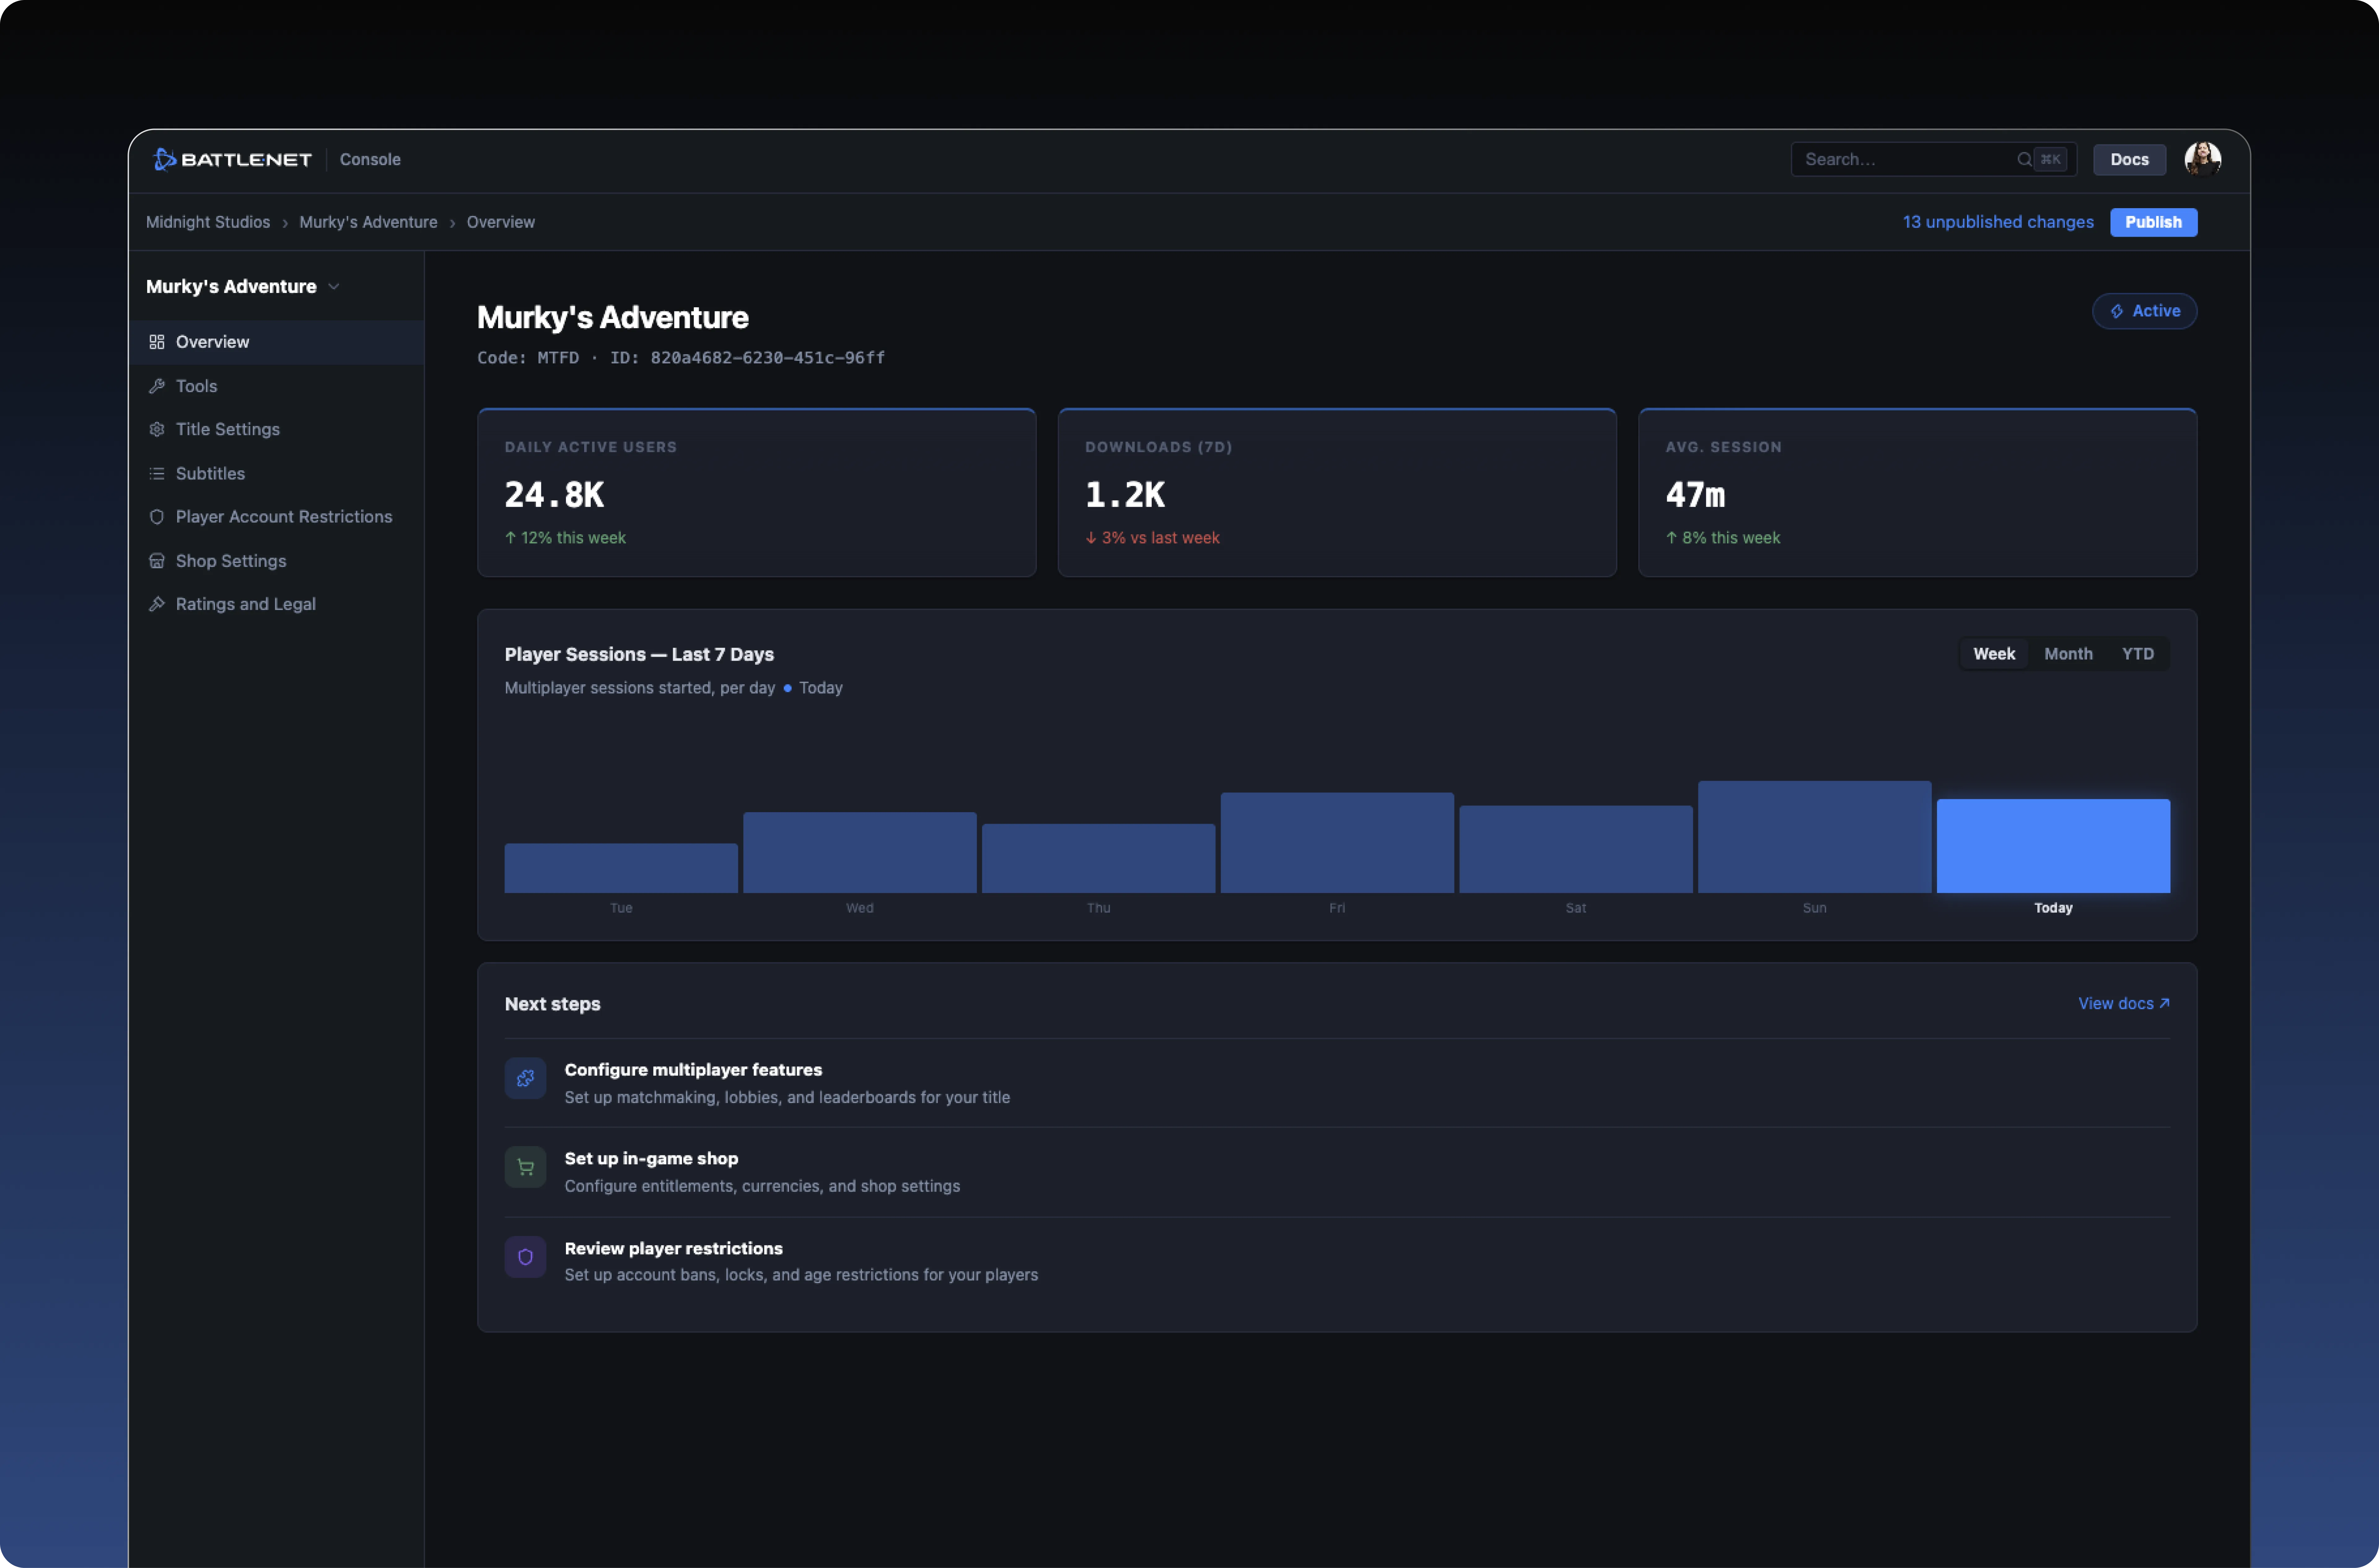The height and width of the screenshot is (1568, 2379).
Task: Open Player Account Restrictions in sidebar
Action: pyautogui.click(x=276, y=517)
